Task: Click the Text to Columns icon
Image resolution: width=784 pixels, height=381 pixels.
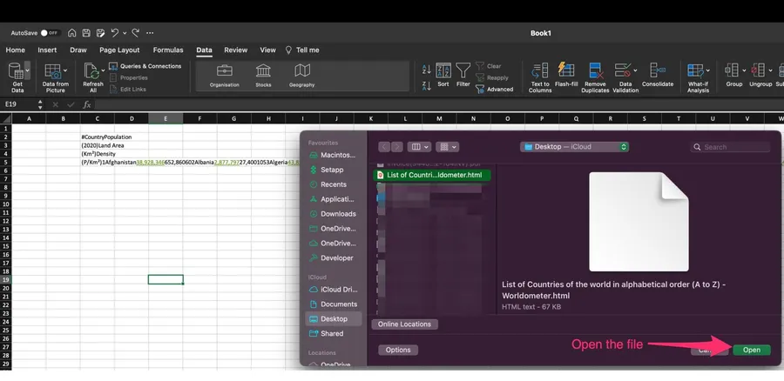Action: click(539, 70)
